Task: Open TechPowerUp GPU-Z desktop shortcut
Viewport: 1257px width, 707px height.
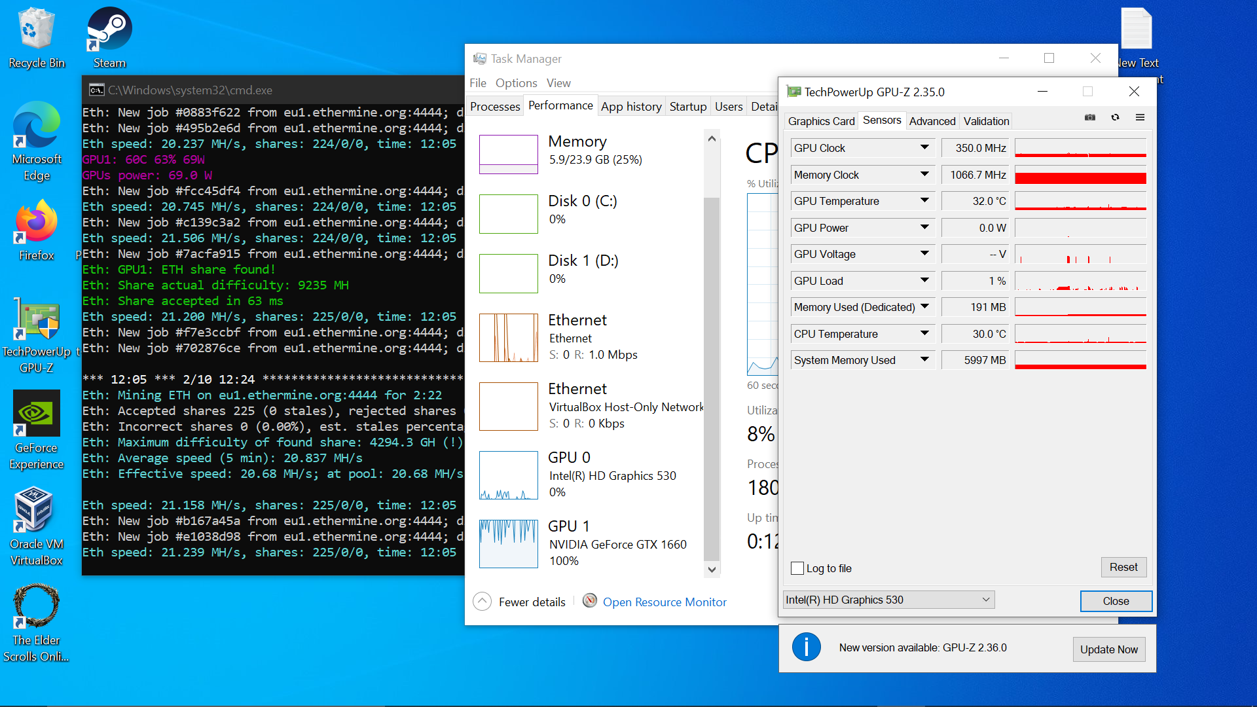Action: [x=37, y=336]
